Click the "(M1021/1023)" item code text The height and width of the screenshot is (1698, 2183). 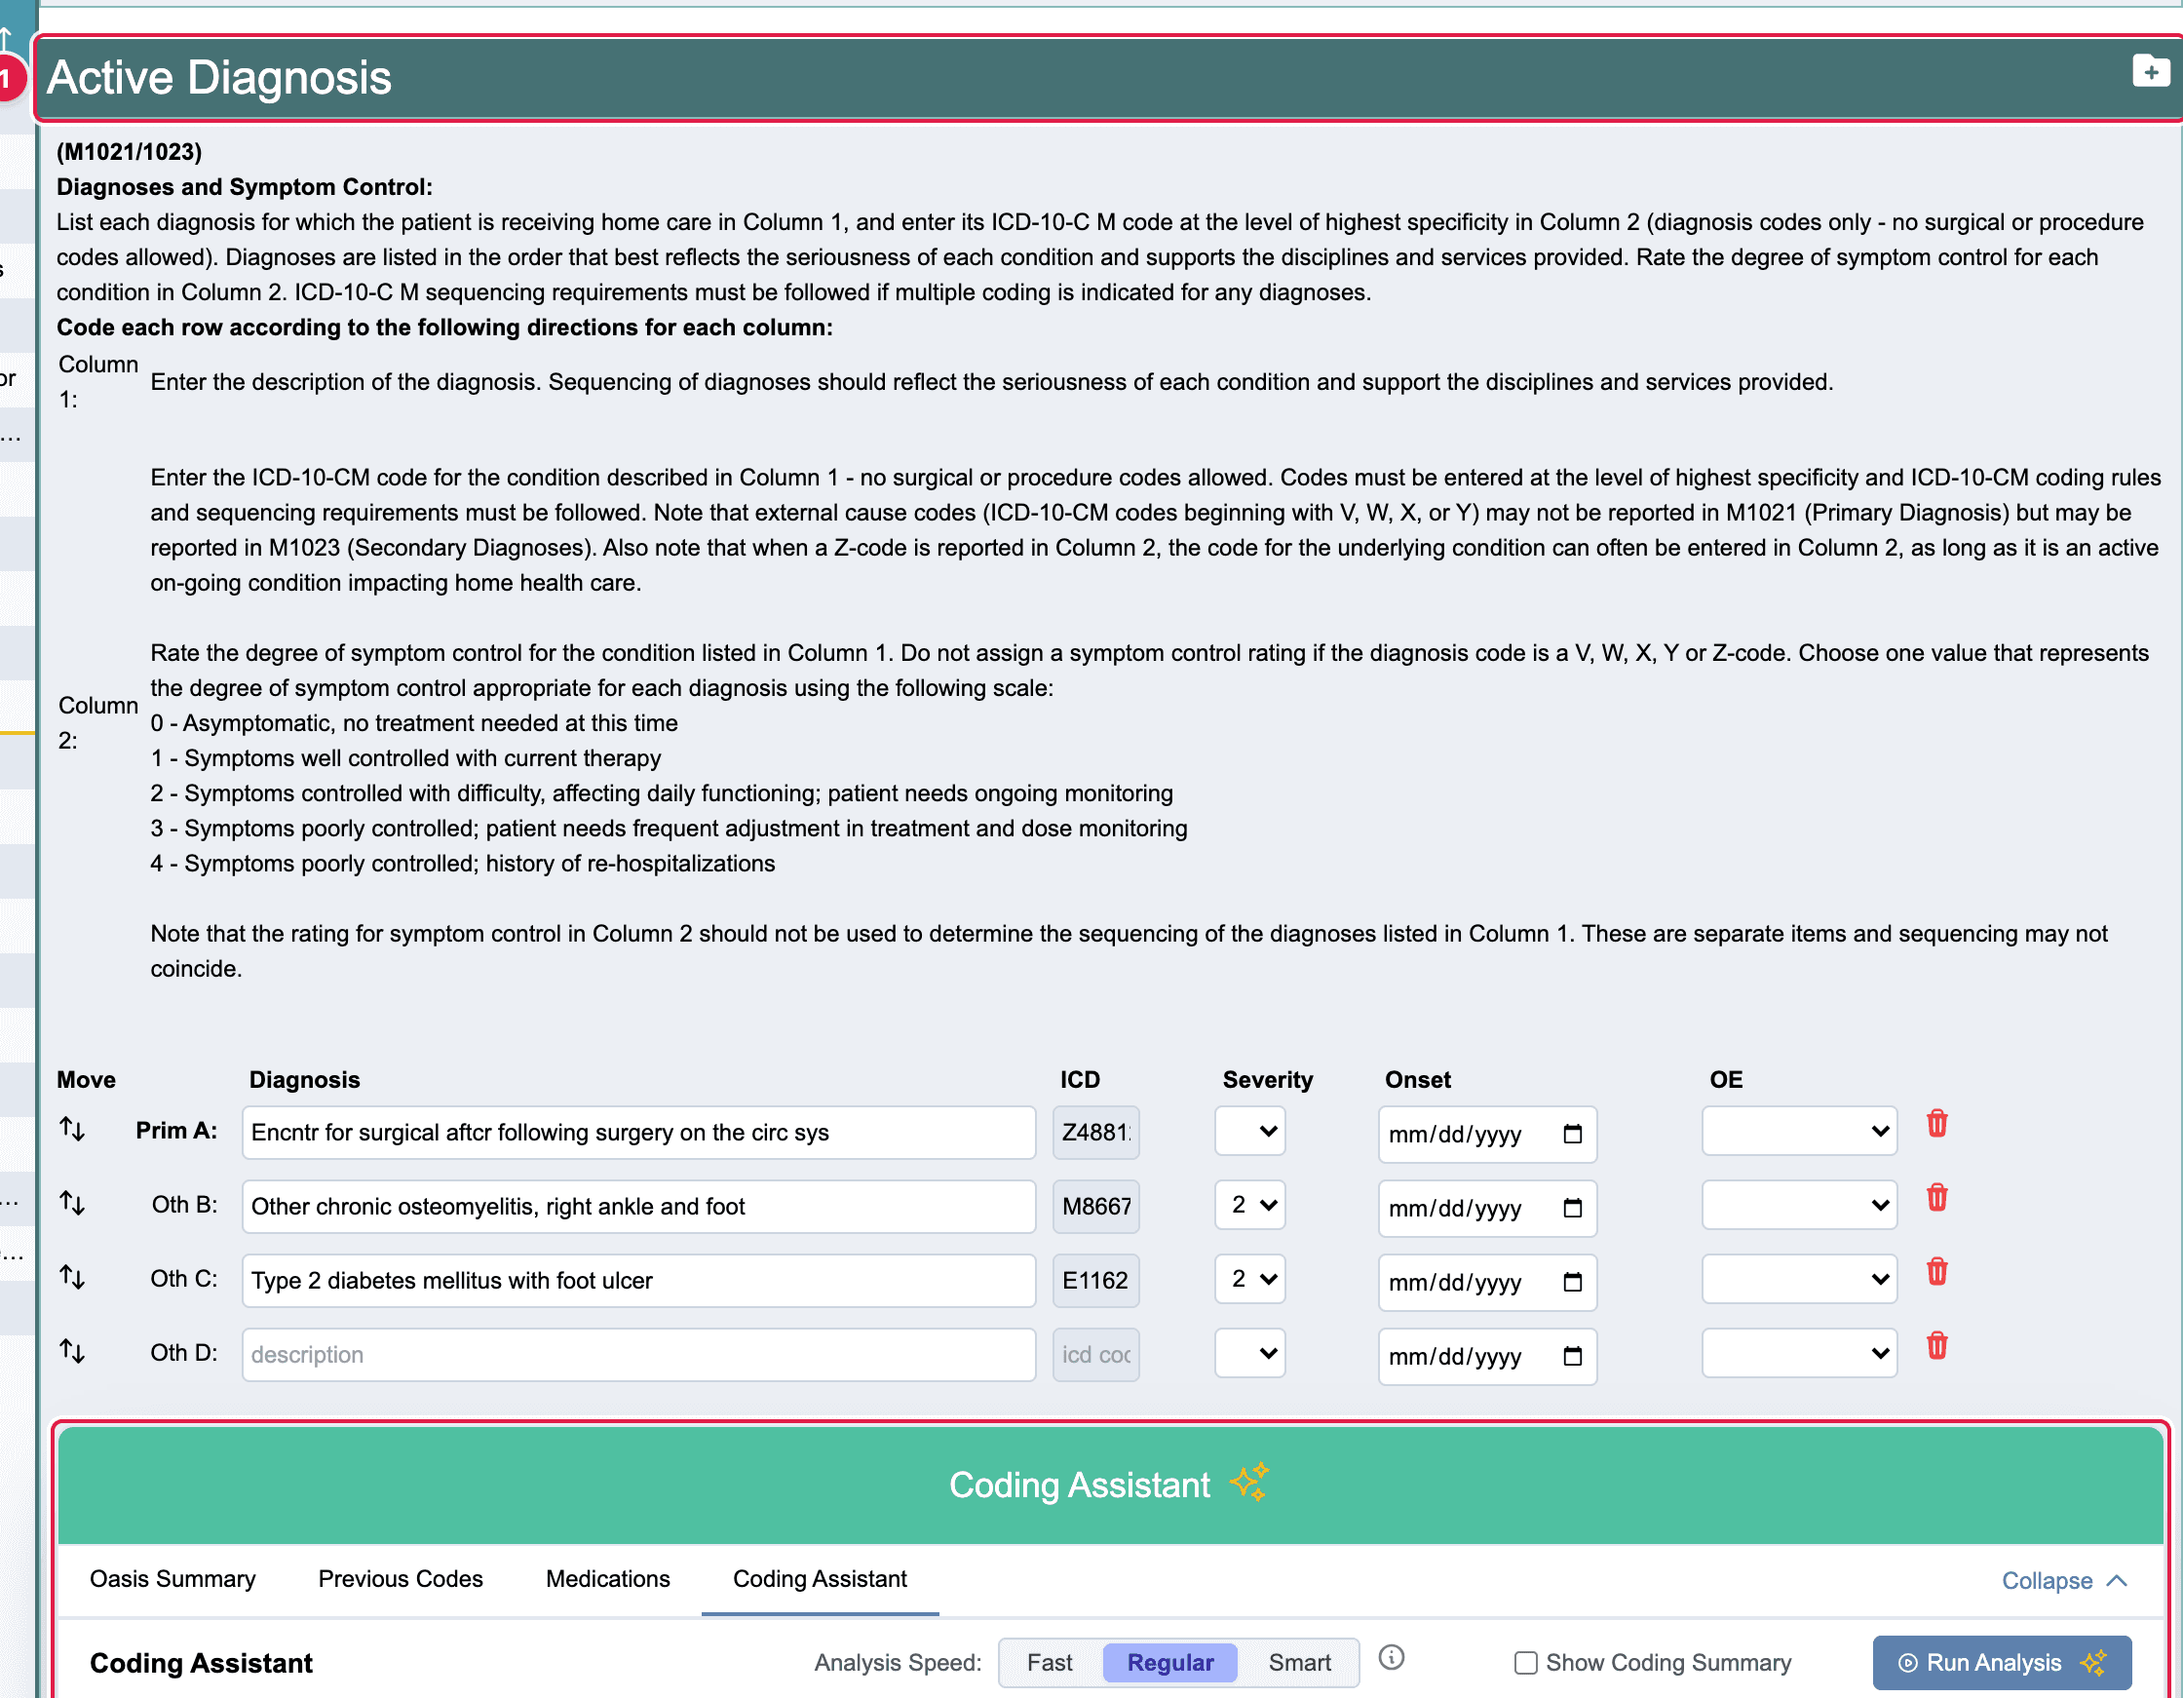[x=129, y=152]
